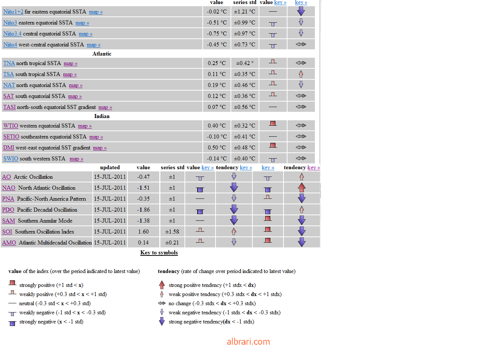Open the TASI gradient link
Image resolution: width=499 pixels, height=345 pixels.
coord(9,107)
